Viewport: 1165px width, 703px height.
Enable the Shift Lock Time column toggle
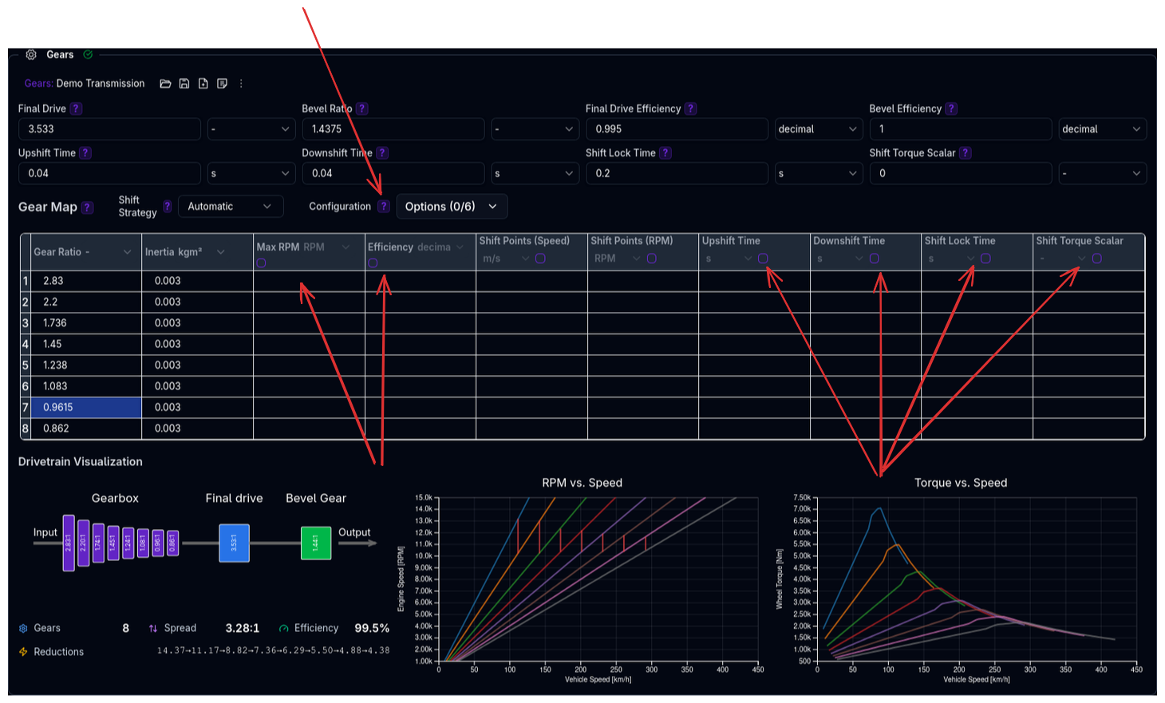985,259
